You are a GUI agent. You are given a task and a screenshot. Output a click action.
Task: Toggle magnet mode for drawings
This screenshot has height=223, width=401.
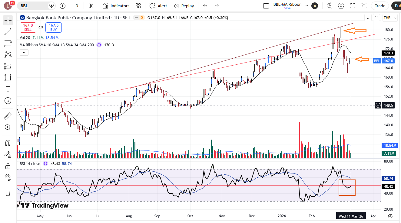[x=8, y=143]
